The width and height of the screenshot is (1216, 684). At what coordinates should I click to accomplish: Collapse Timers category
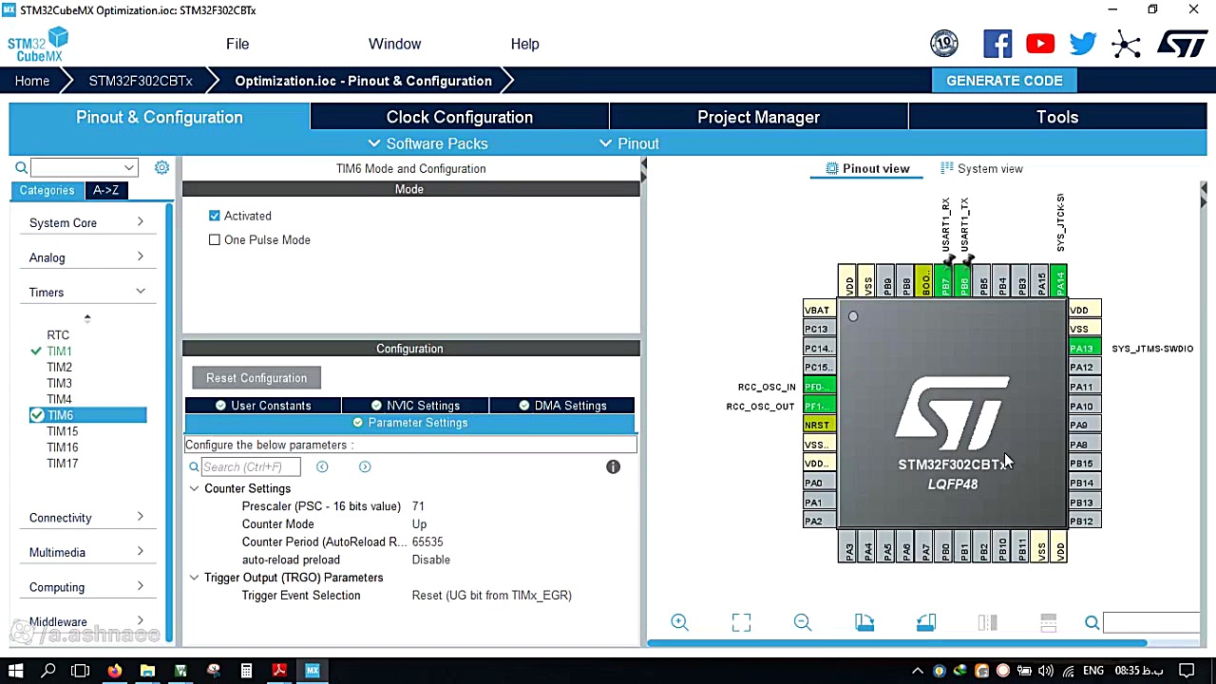(x=86, y=293)
